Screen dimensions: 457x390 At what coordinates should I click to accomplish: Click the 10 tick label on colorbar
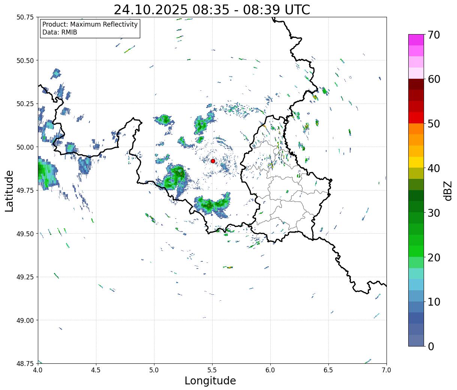[433, 301]
